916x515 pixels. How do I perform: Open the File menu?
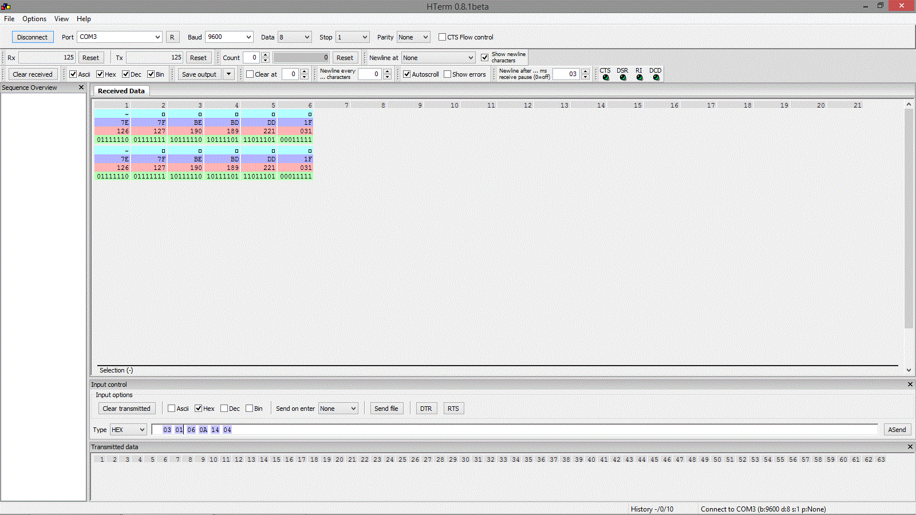9,19
